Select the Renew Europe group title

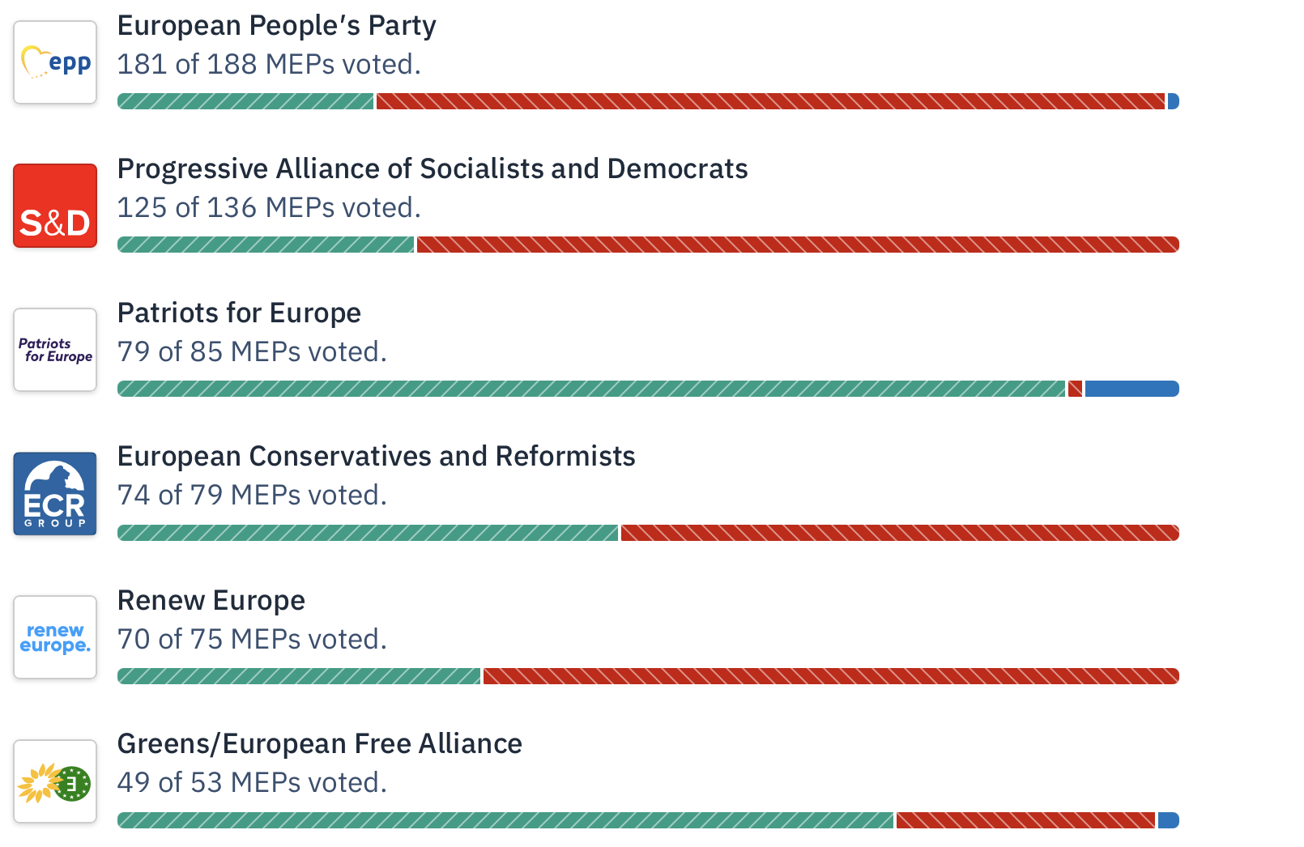(x=211, y=601)
